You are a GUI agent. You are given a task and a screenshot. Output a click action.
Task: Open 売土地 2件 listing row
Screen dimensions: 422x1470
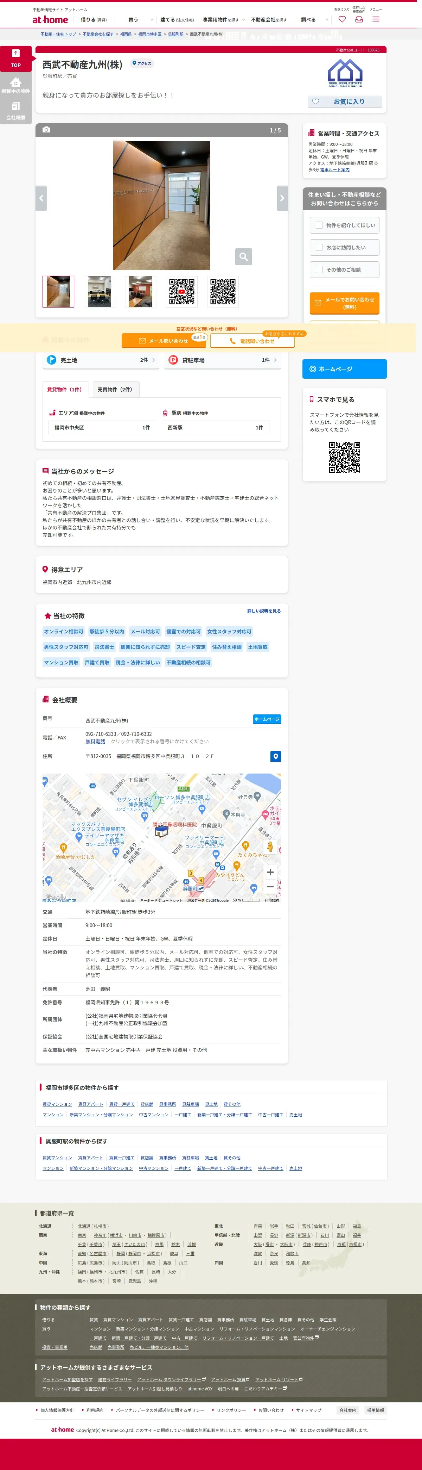point(101,360)
